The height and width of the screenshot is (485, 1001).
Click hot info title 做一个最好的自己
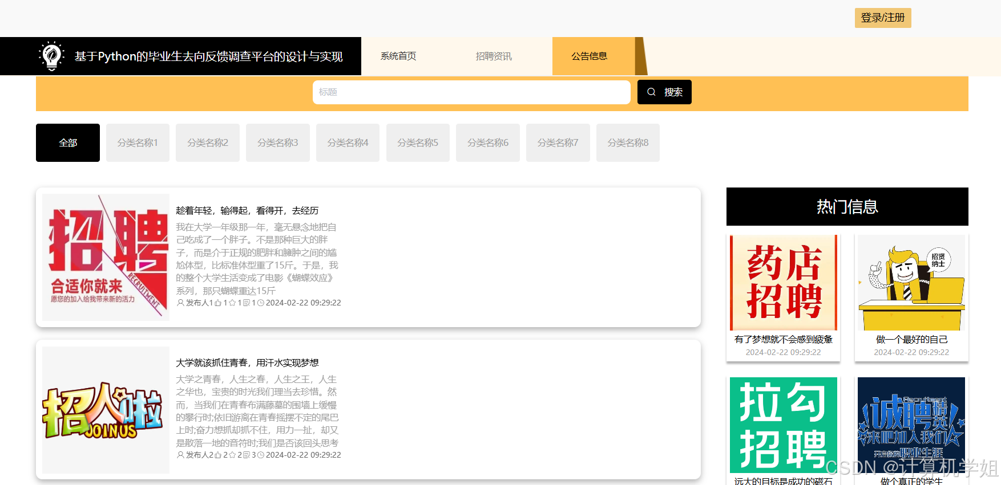(x=911, y=339)
